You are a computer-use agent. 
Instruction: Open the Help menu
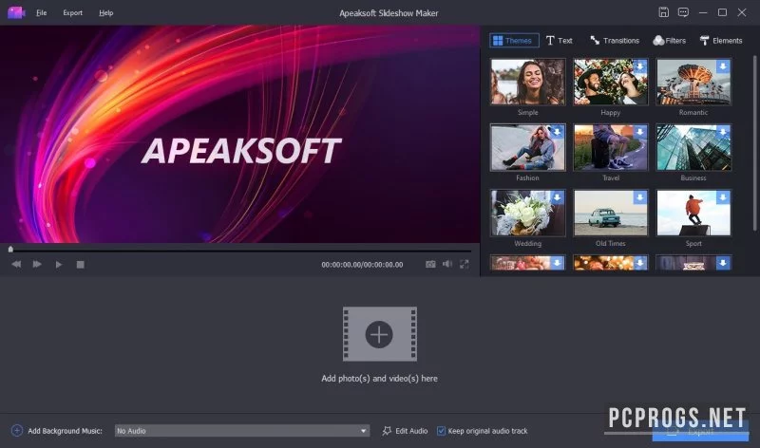point(105,13)
